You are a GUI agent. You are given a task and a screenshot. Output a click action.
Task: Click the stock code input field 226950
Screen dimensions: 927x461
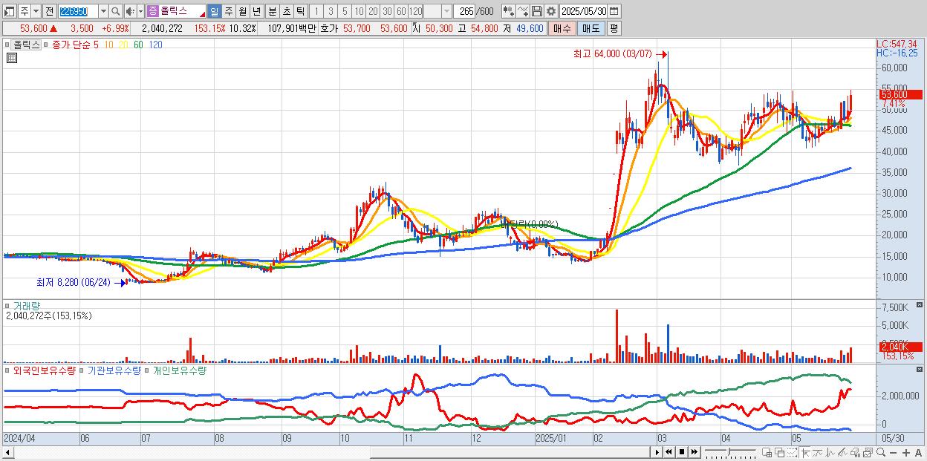[78, 11]
